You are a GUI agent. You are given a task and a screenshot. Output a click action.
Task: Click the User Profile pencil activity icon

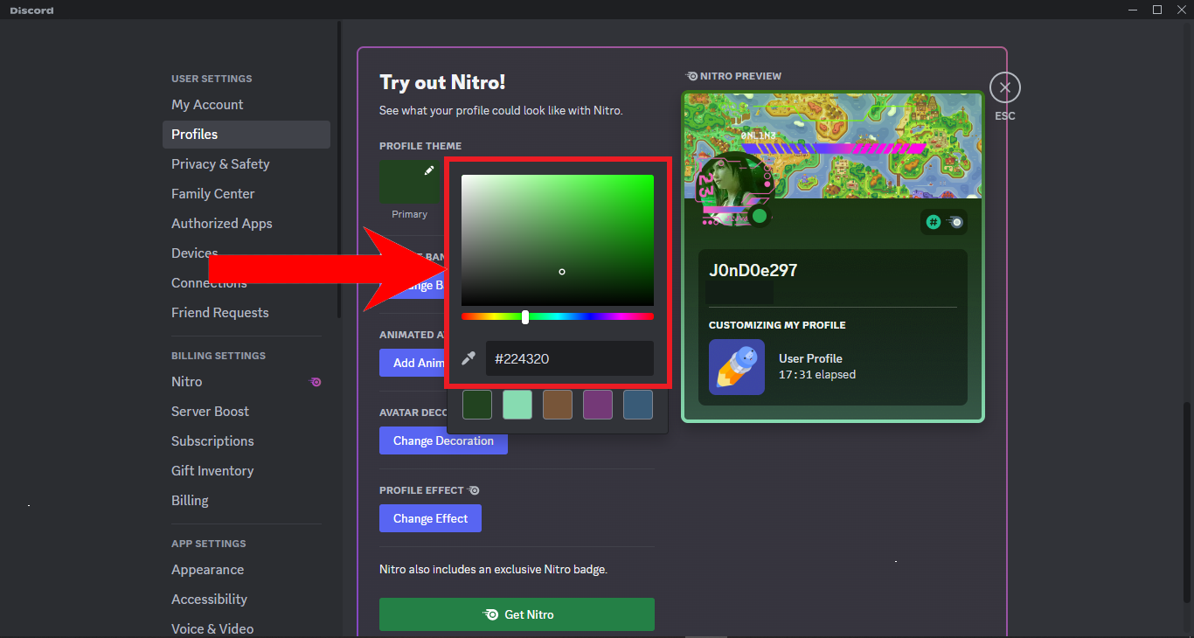[737, 367]
